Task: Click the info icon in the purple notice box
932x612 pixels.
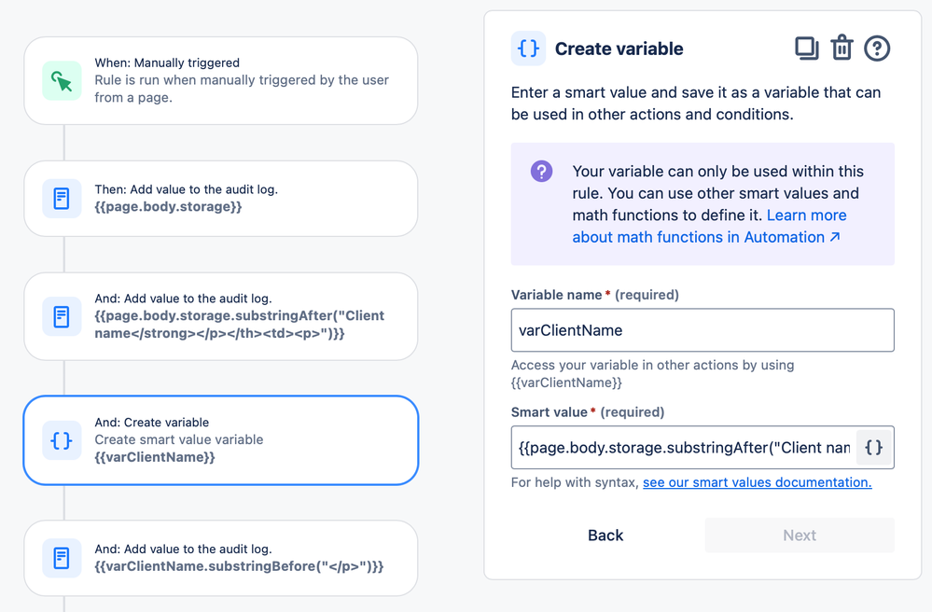Action: 541,171
